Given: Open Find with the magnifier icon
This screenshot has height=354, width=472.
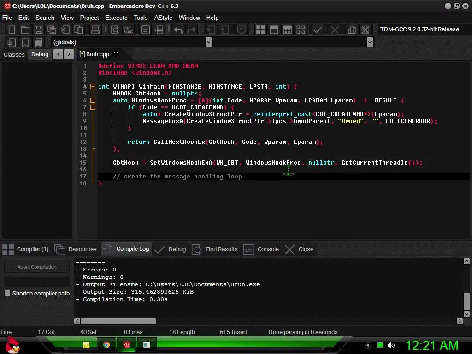Looking at the screenshot, I should click(x=115, y=29).
